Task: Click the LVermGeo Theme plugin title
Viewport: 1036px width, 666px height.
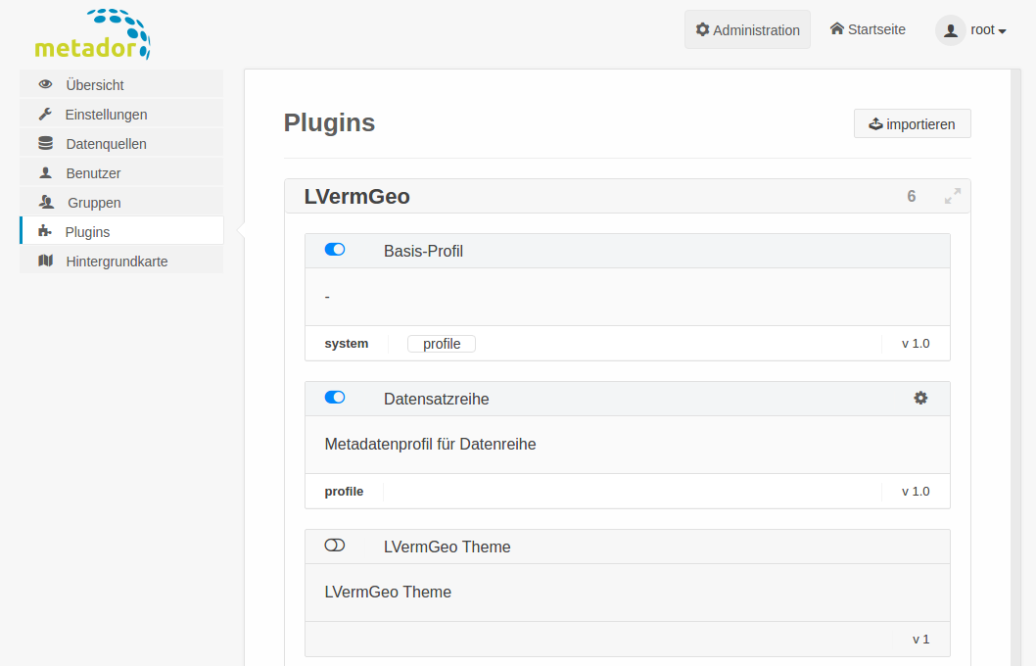Action: coord(447,547)
